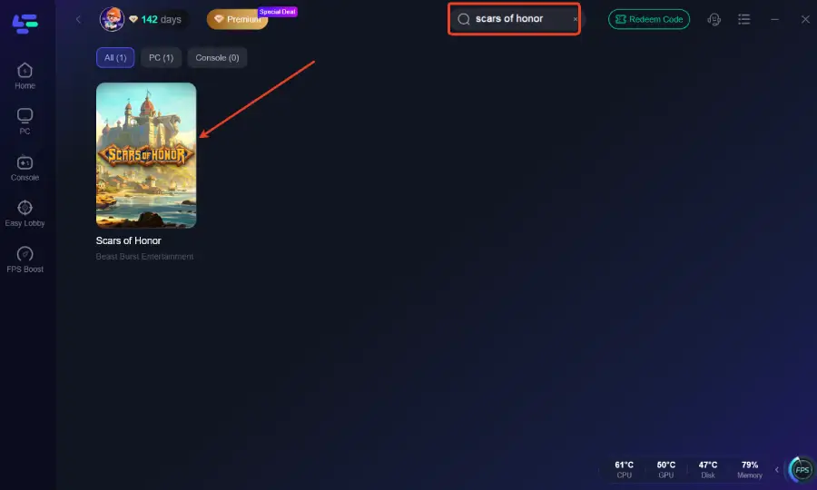Click the Premium Special Deal button
The width and height of the screenshot is (817, 490).
[x=237, y=19]
